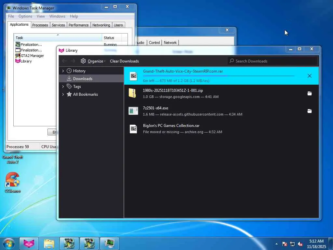Select History label in Library sidebar
333x250 pixels.
(x=79, y=71)
